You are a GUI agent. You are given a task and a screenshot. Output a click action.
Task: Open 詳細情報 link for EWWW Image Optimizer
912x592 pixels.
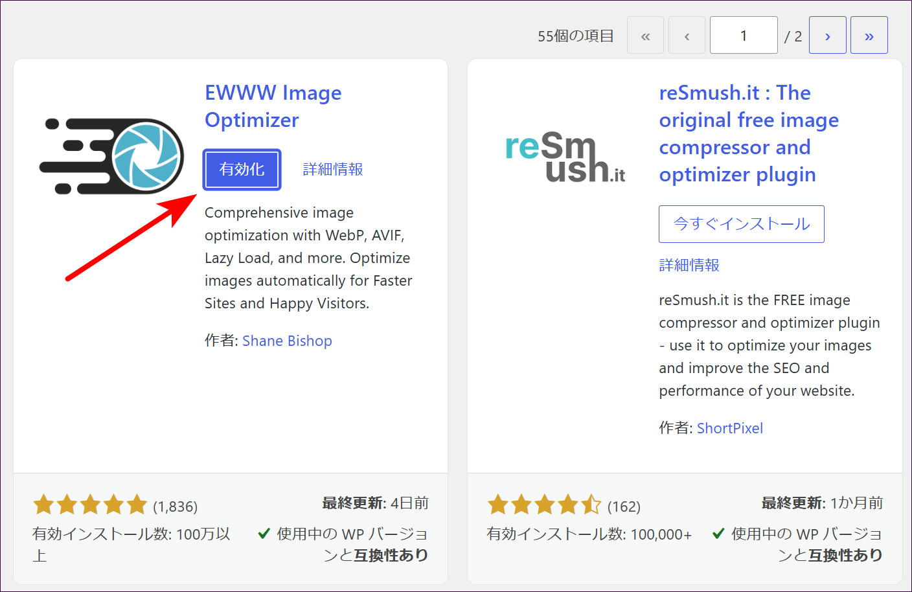333,169
